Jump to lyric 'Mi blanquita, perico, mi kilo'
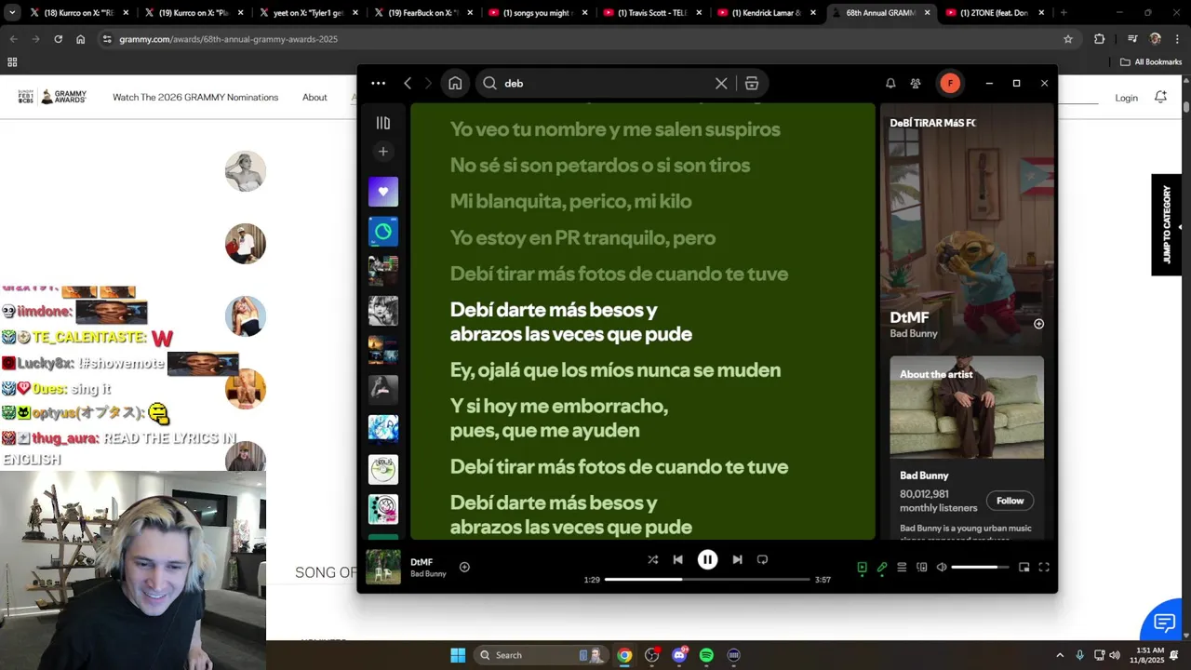Screen dimensions: 1191x670 (x=570, y=201)
